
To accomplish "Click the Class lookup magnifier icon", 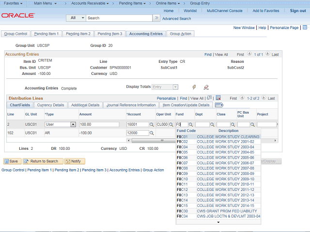I will click(233, 125).
